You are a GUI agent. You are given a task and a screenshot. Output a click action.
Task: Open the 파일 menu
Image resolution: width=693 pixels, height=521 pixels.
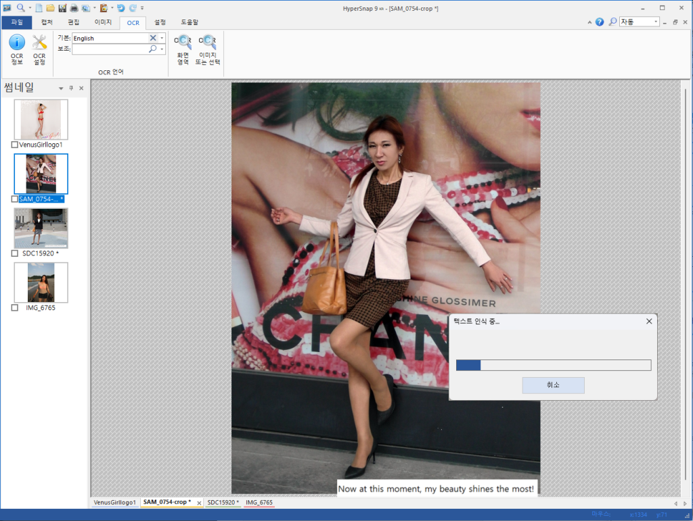pos(17,22)
